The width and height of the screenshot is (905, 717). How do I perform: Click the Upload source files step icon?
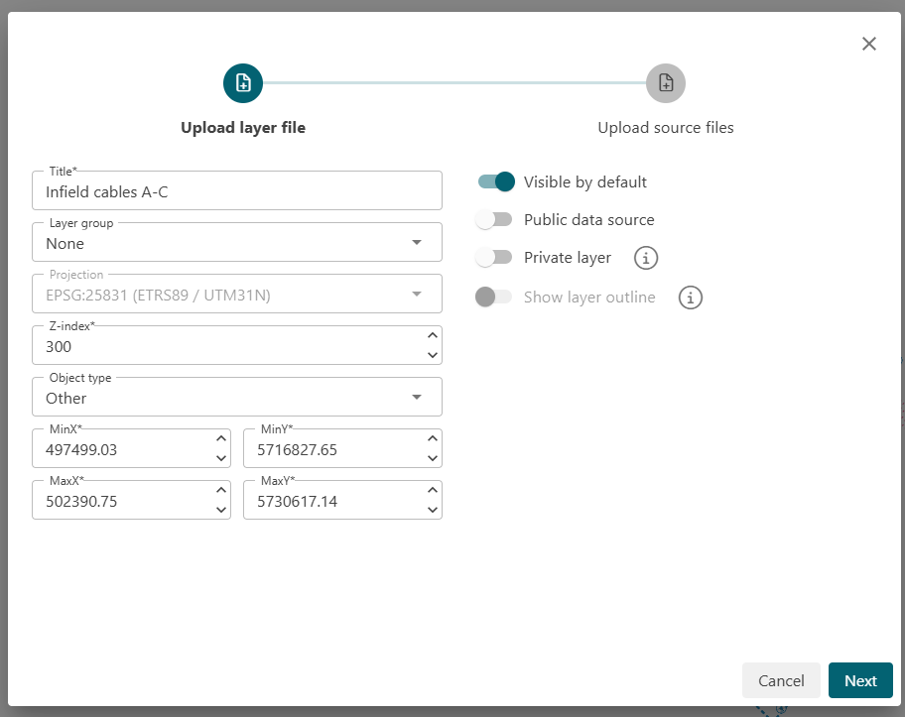pyautogui.click(x=666, y=83)
